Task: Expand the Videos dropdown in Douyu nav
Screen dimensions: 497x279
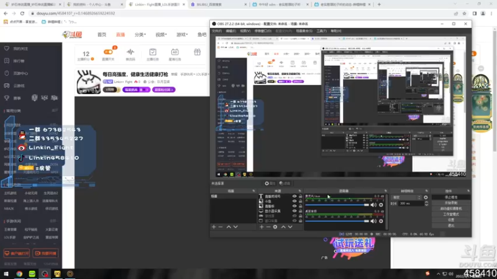Action: (161, 35)
